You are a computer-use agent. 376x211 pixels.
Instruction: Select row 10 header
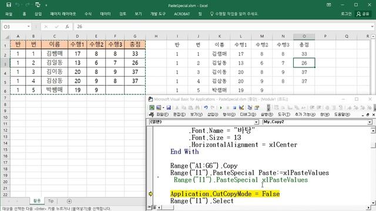(5, 117)
